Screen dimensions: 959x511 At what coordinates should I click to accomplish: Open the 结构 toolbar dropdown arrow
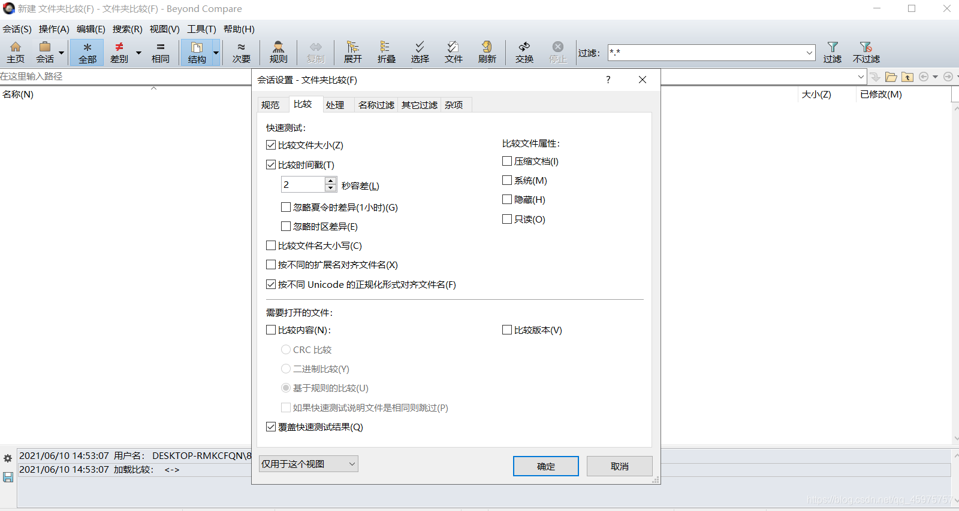click(216, 53)
